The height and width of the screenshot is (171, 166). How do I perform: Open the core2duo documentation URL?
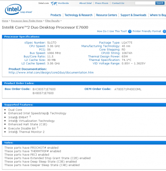pyautogui.click(x=51, y=73)
